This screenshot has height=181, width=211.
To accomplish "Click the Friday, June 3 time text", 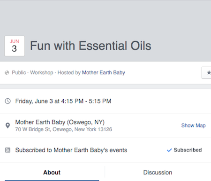I will (x=63, y=101).
